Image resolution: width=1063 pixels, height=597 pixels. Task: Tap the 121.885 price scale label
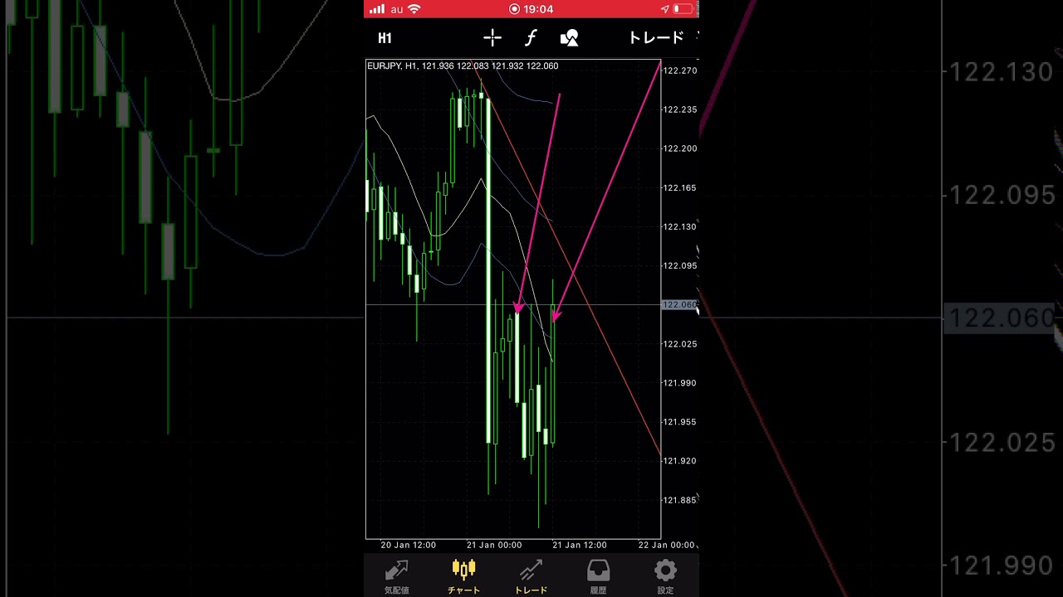(x=679, y=500)
